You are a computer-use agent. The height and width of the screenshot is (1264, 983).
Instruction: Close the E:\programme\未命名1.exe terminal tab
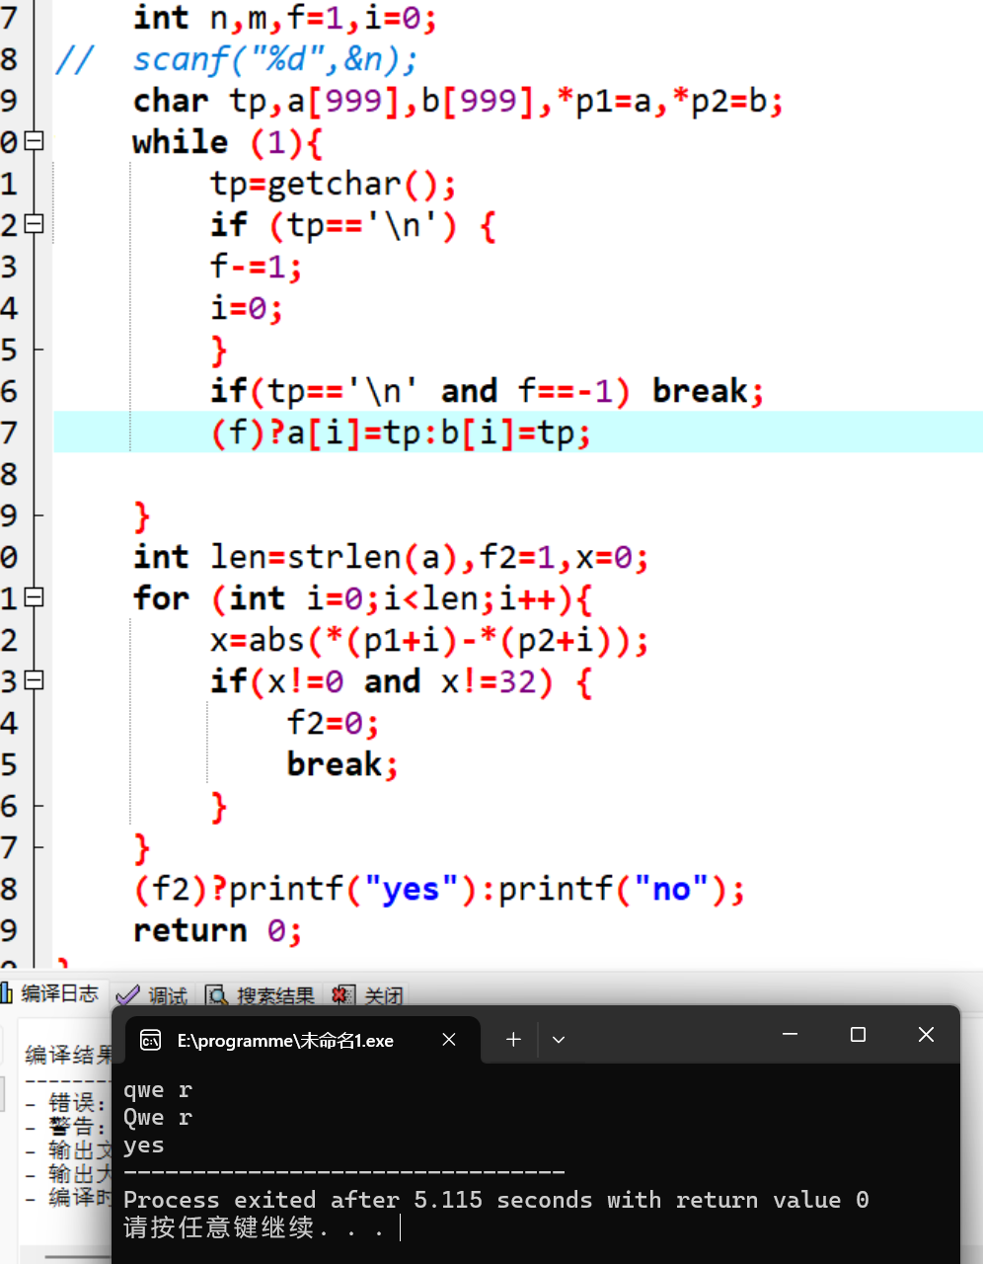pyautogui.click(x=449, y=1040)
